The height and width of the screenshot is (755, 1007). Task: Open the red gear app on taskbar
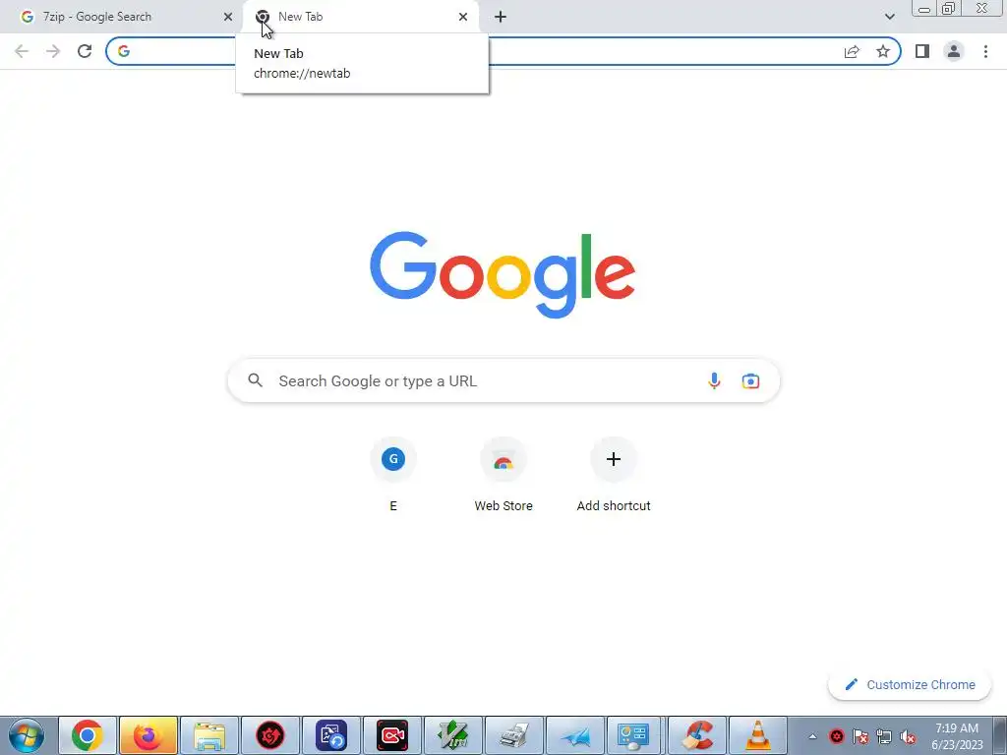[270, 735]
